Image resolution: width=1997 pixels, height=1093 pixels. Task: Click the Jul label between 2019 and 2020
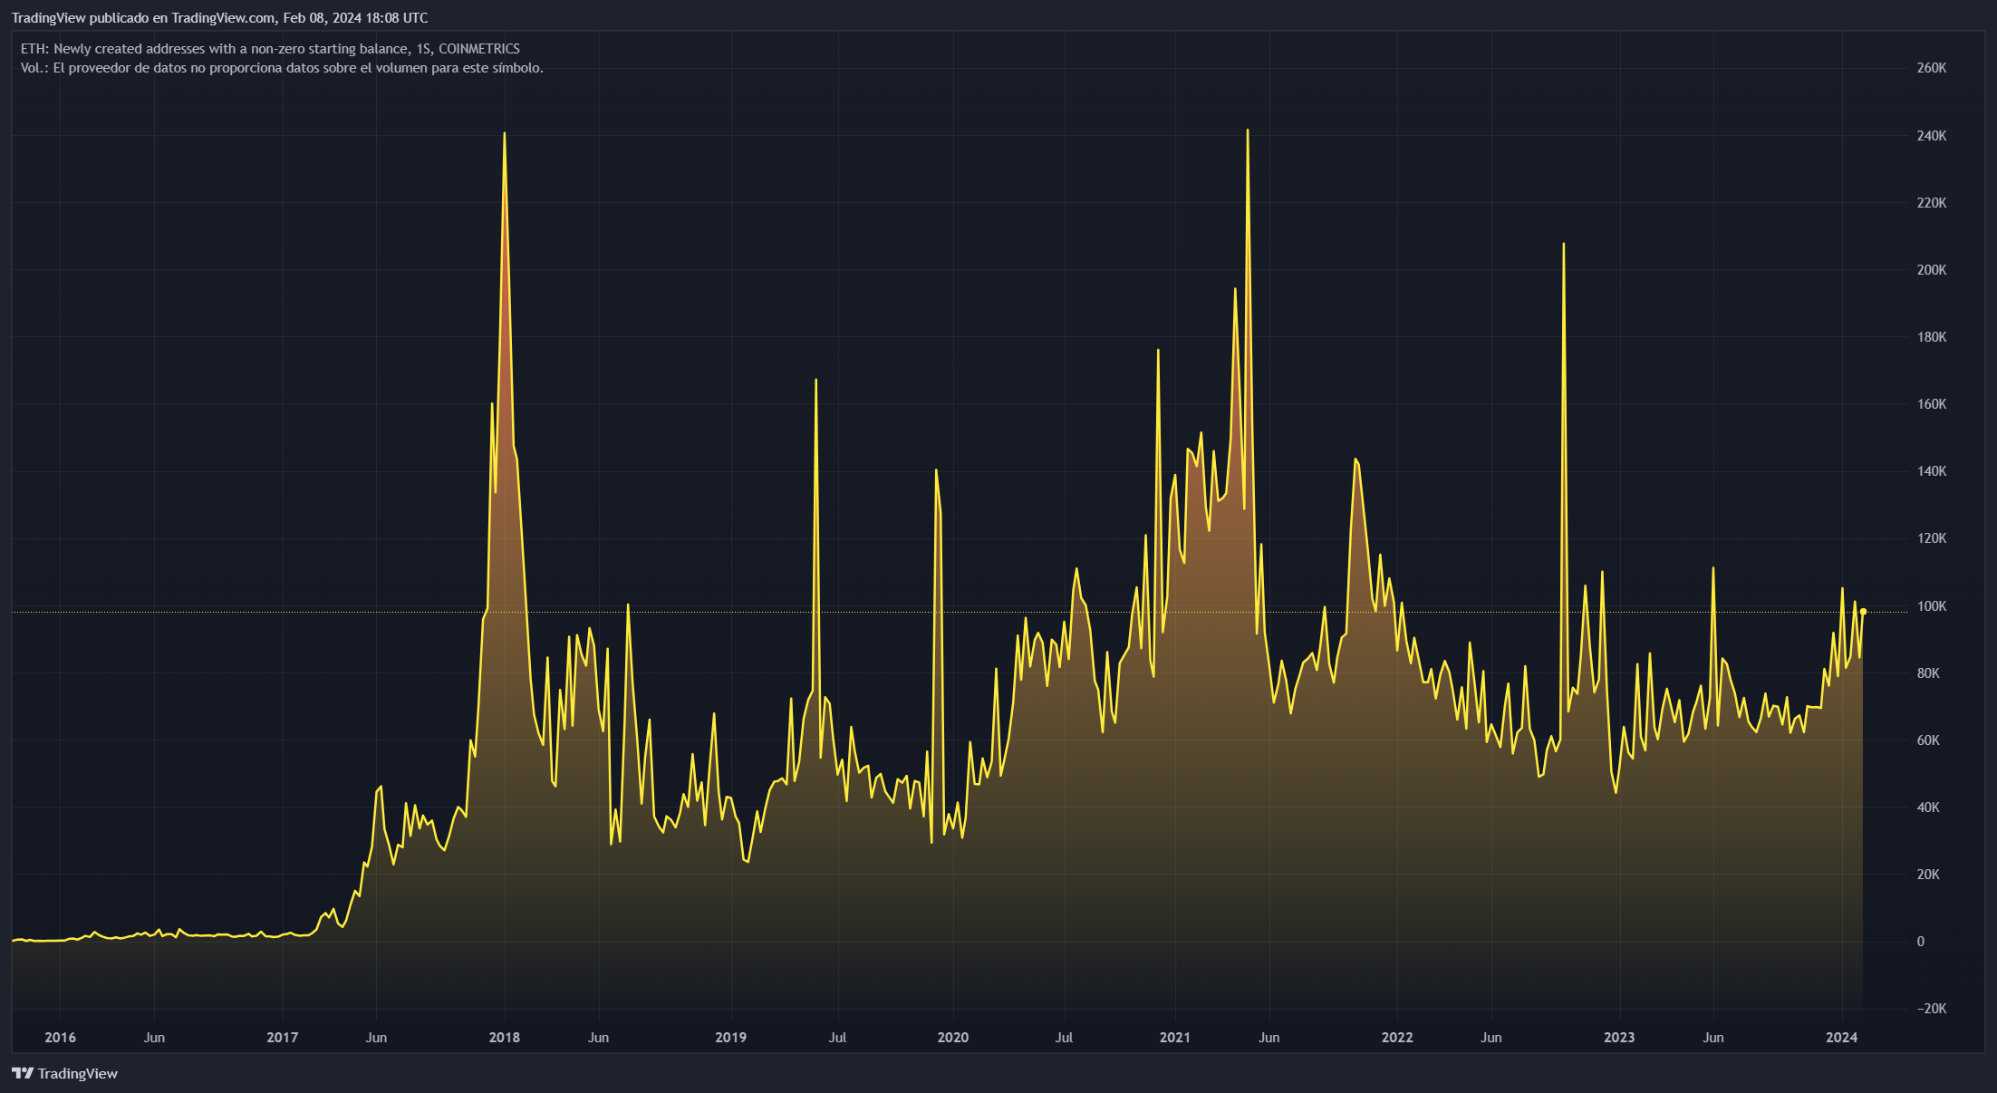[x=838, y=1038]
